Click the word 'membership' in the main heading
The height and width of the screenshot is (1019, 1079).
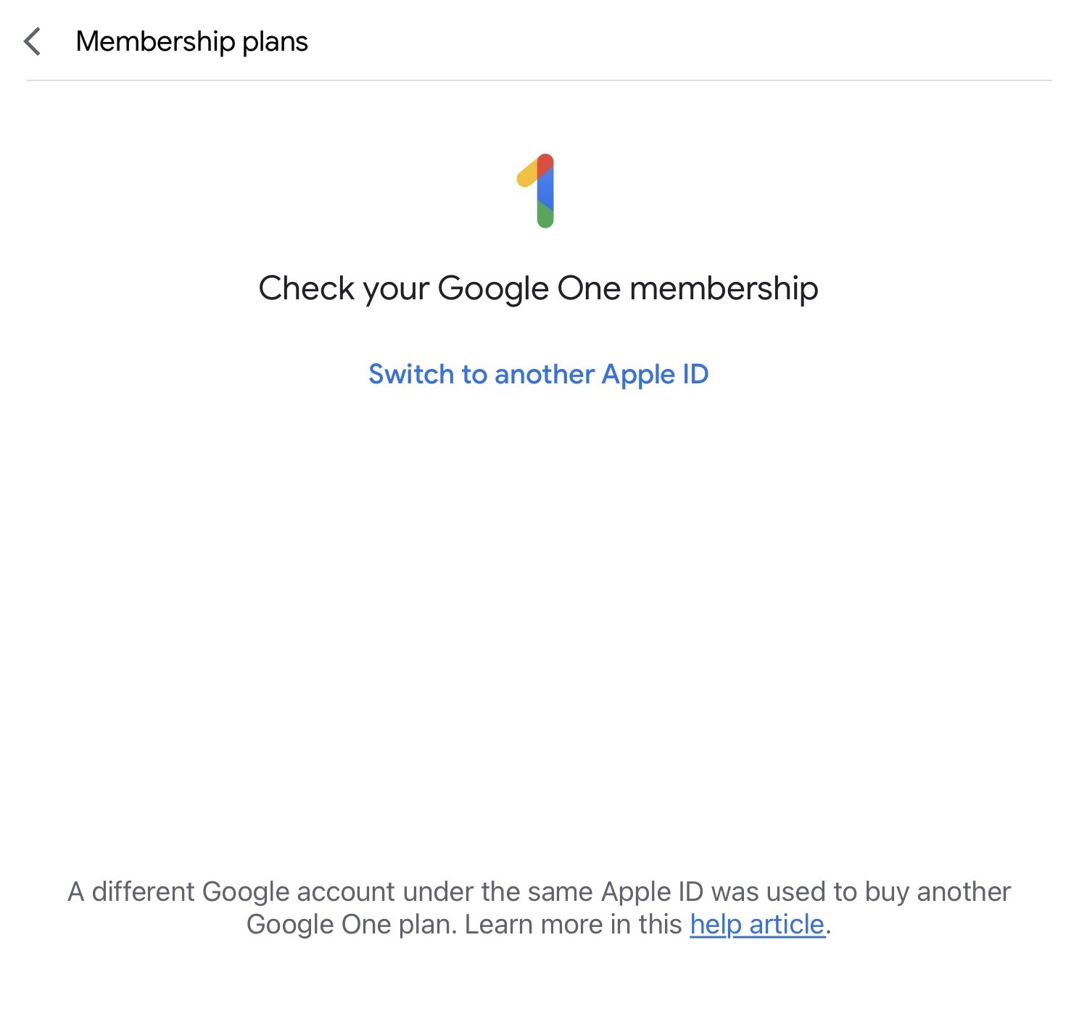pyautogui.click(x=723, y=288)
